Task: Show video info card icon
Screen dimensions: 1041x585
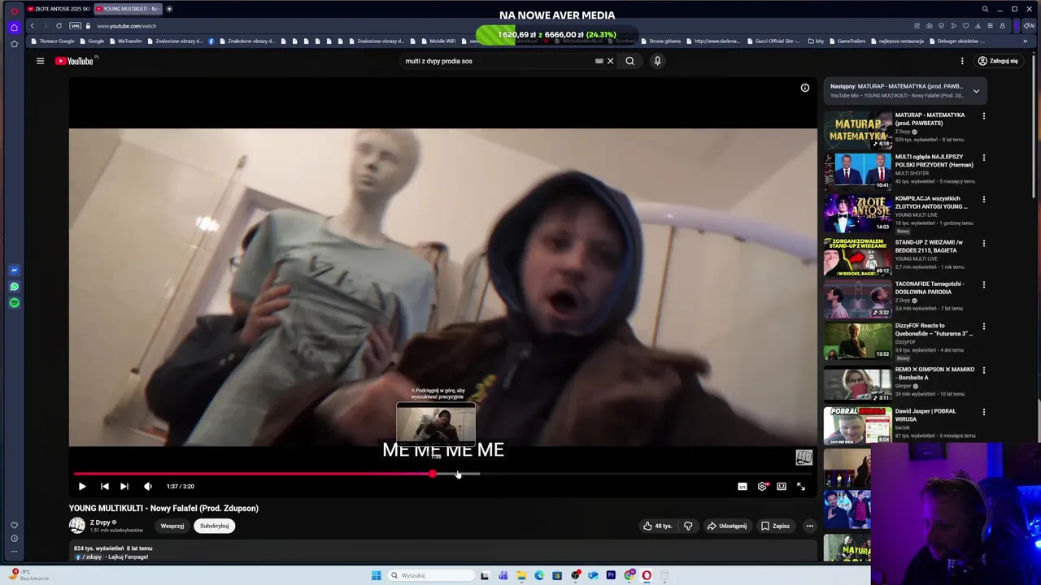Action: tap(805, 88)
